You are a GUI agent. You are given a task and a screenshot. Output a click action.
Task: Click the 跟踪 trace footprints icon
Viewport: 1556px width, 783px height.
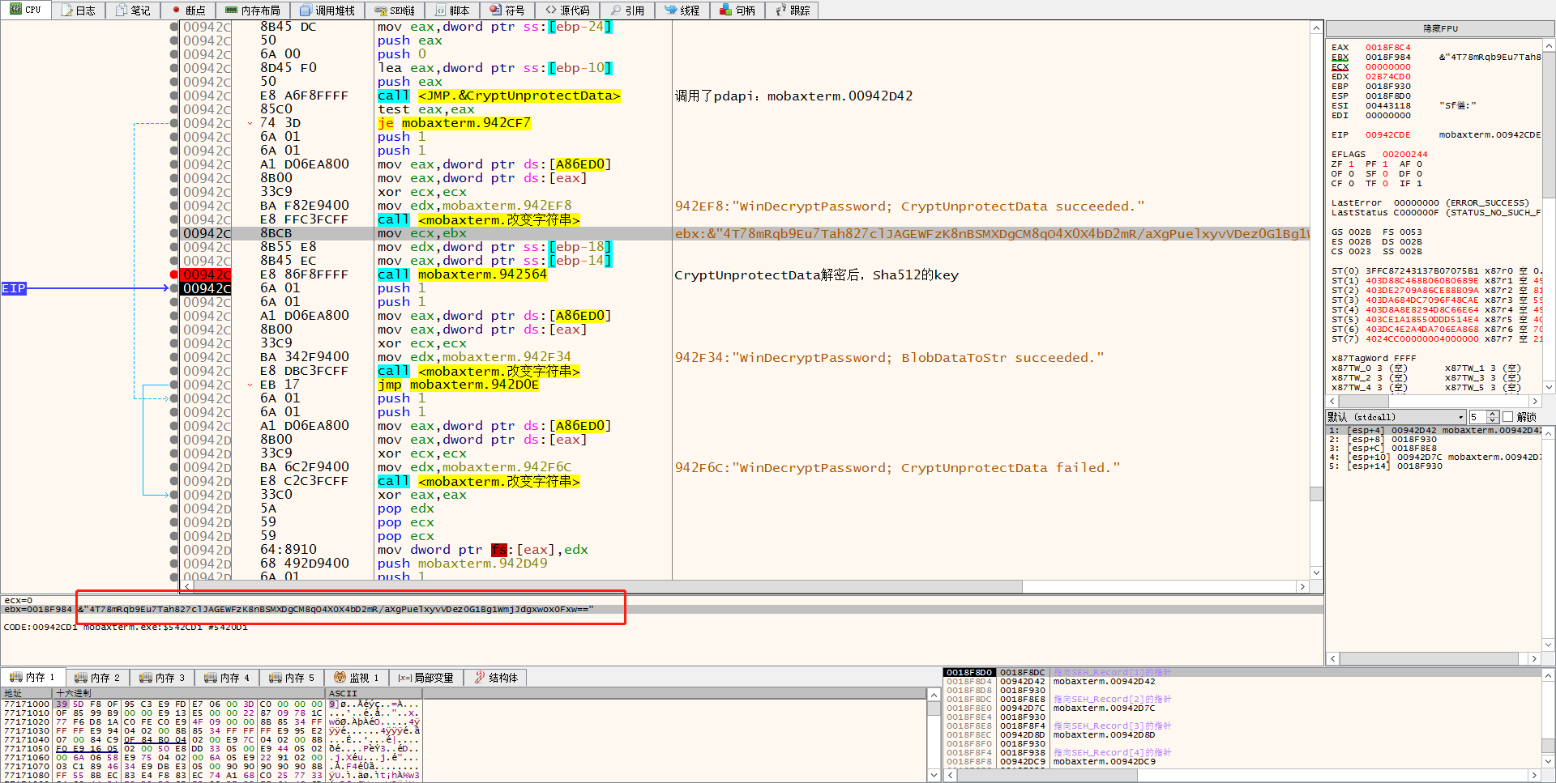click(x=781, y=11)
